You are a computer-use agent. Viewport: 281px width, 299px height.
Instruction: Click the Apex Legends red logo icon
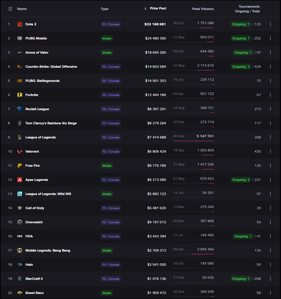click(x=20, y=180)
